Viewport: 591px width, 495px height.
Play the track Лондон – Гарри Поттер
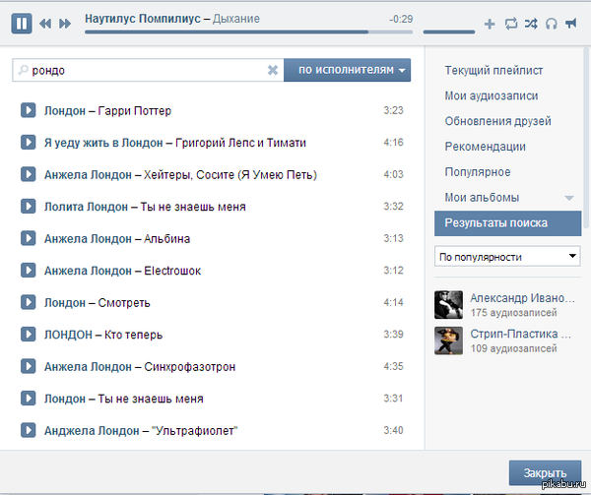pyautogui.click(x=29, y=110)
